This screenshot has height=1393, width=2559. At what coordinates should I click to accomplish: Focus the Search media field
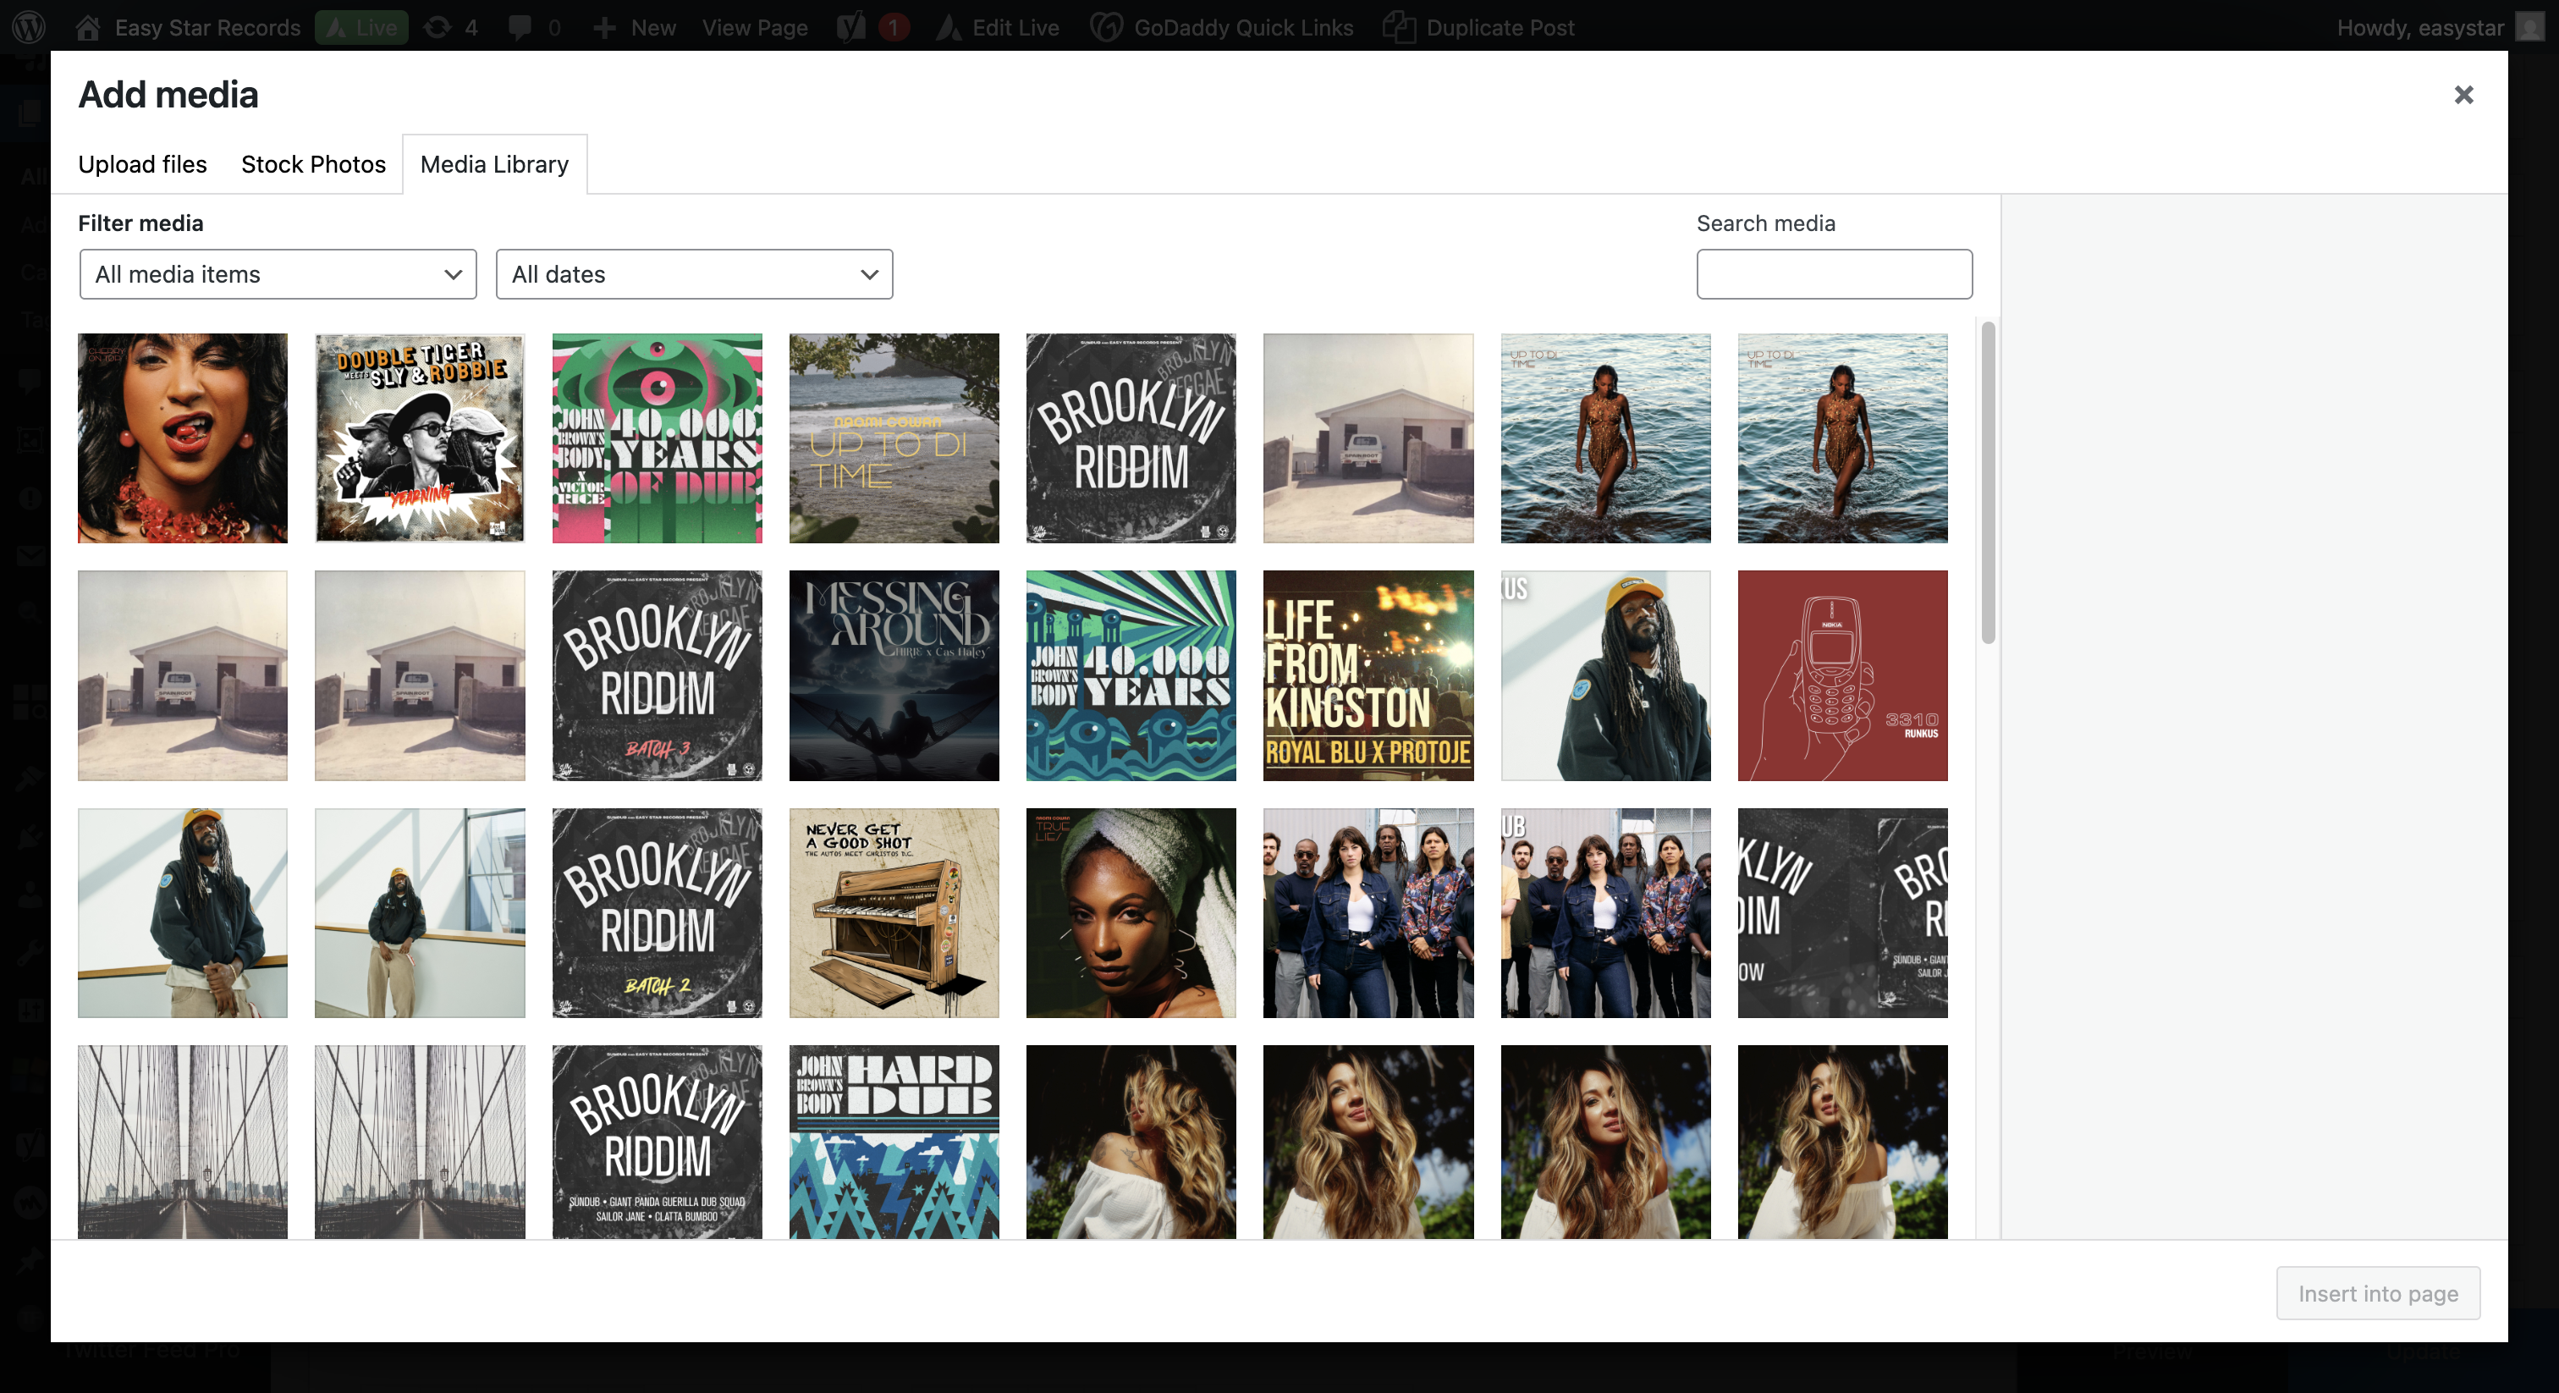(x=1835, y=274)
